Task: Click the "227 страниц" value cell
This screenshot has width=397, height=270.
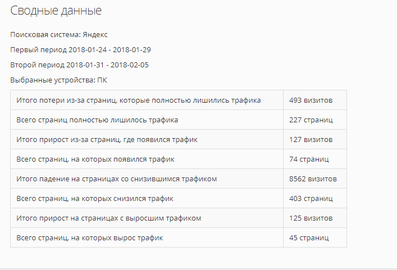Action: pos(311,120)
